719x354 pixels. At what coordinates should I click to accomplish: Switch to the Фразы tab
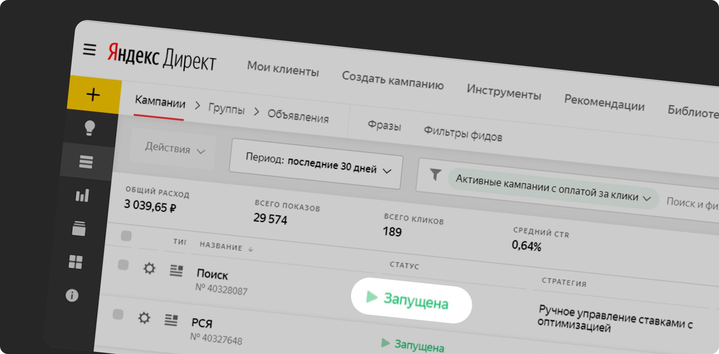coord(384,125)
